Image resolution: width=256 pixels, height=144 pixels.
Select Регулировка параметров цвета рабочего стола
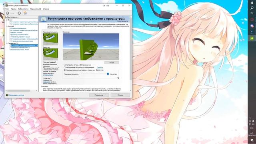[x=24, y=30]
